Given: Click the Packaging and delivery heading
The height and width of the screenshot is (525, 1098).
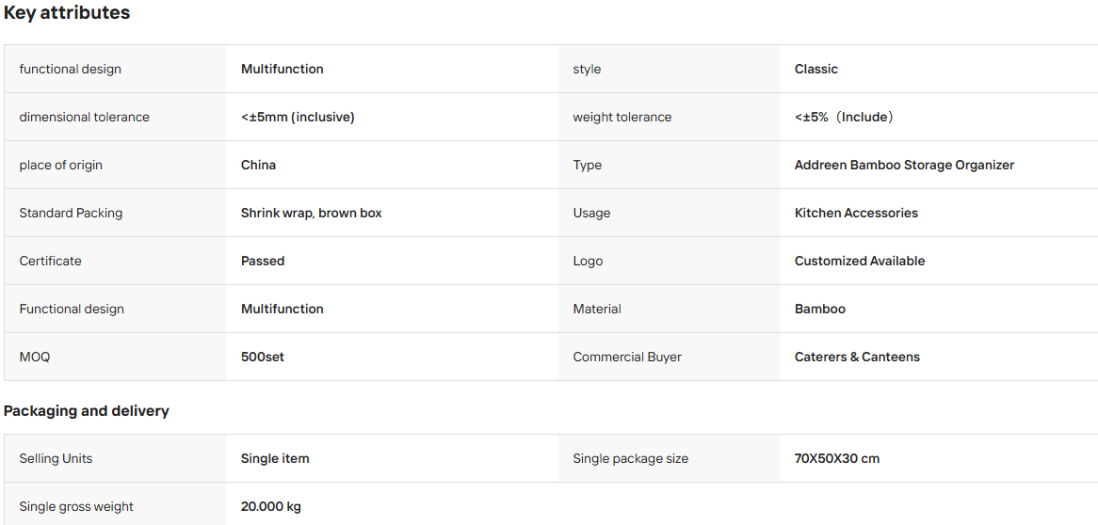Looking at the screenshot, I should pos(86,411).
